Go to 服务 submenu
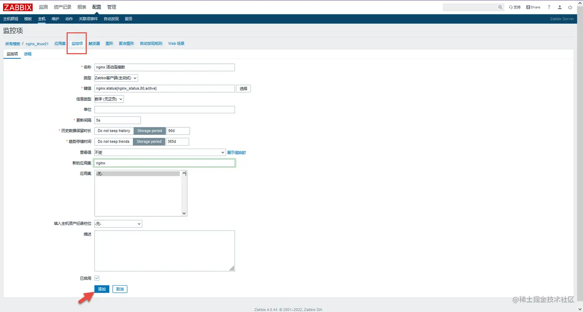Screen dimensions: 583x312 [128, 19]
